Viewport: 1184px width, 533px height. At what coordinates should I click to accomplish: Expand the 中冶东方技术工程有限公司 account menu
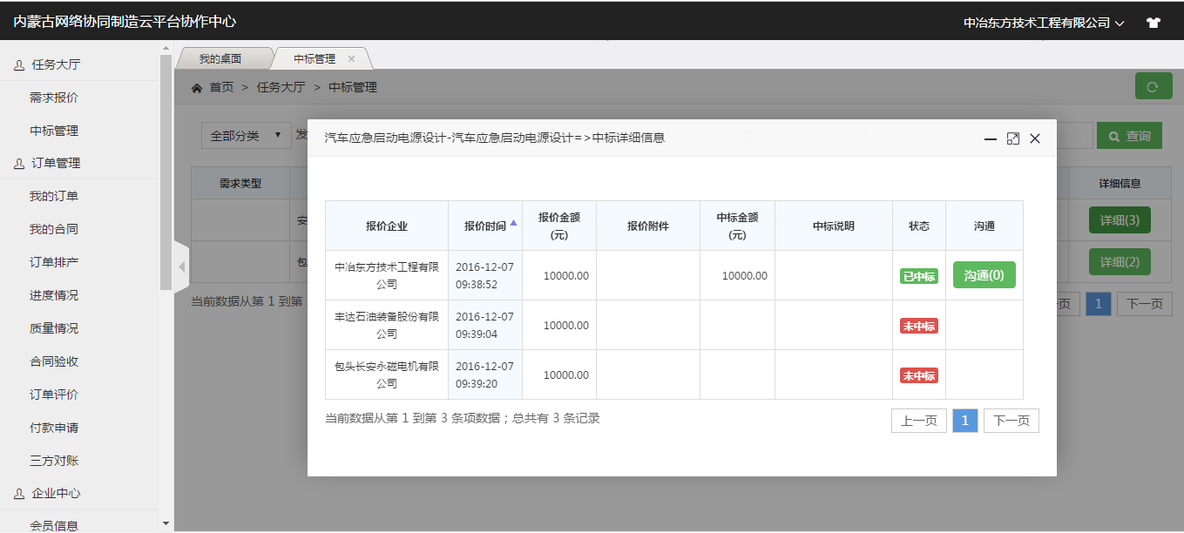tap(1043, 24)
